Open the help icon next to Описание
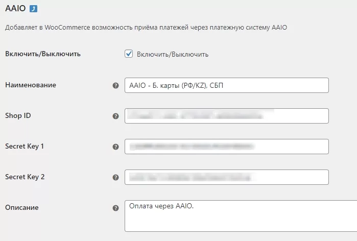 (115, 208)
